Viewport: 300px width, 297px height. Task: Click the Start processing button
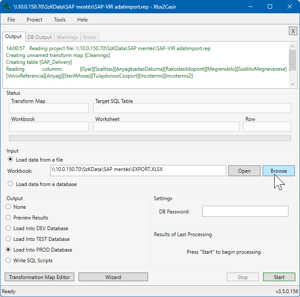(x=279, y=277)
